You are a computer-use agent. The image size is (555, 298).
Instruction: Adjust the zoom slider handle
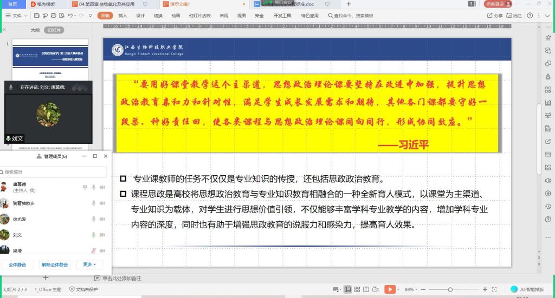coord(450,289)
